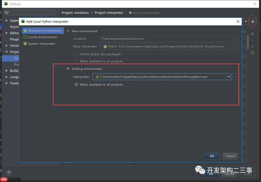Viewport: 261px width, 182px height.
Task: Close the Settings window
Action: tap(255, 4)
